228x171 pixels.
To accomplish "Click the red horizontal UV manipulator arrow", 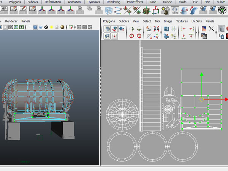I will click(x=226, y=99).
